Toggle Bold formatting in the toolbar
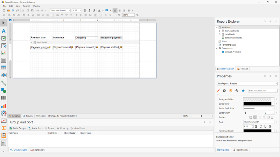The height and width of the screenshot is (157, 280). 85,10
